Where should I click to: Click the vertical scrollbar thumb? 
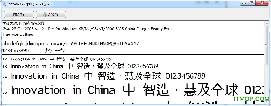[x=266, y=45]
